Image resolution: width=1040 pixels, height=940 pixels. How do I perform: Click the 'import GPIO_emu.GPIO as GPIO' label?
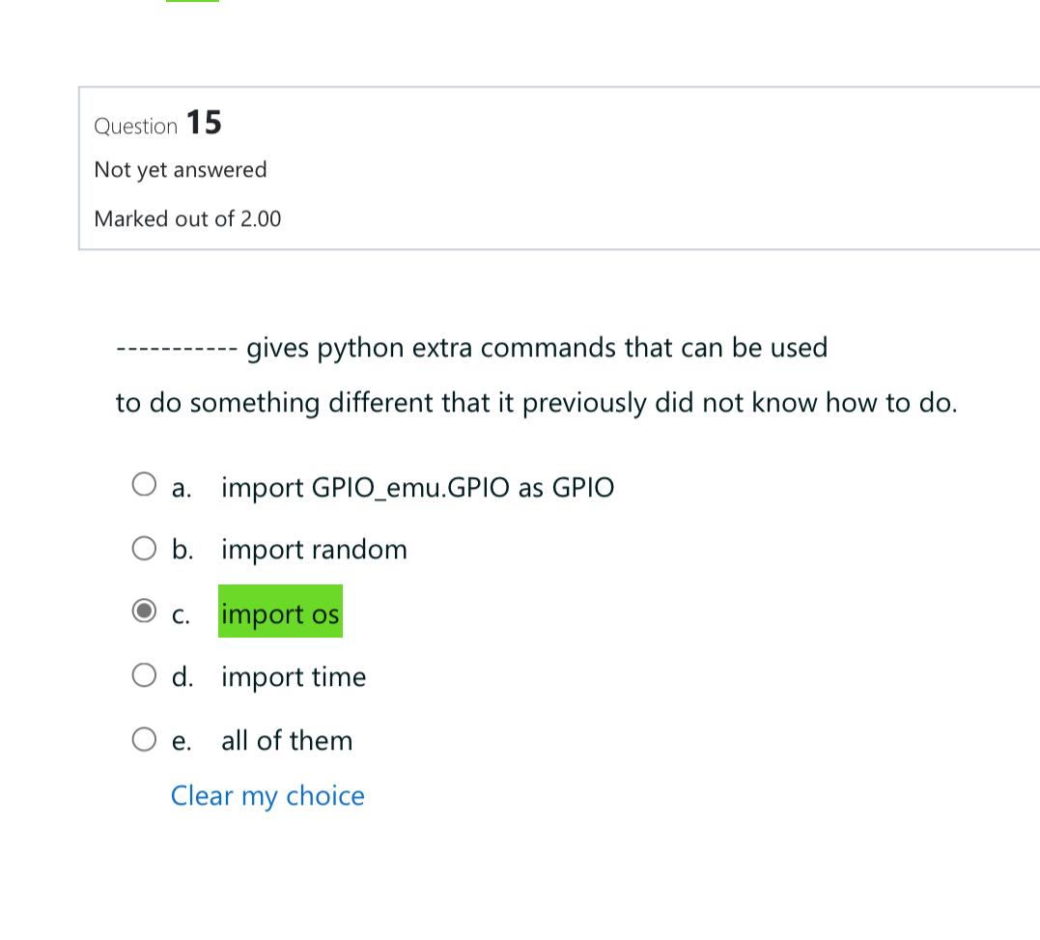coord(418,487)
